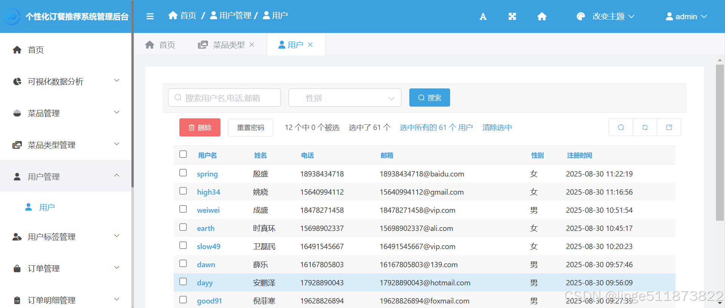
Task: Click the blue 搜索 button
Action: pyautogui.click(x=430, y=98)
